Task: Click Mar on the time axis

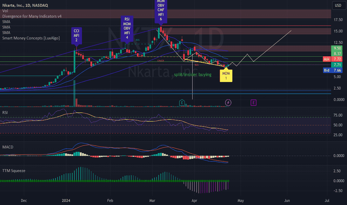Action: pos(152,201)
